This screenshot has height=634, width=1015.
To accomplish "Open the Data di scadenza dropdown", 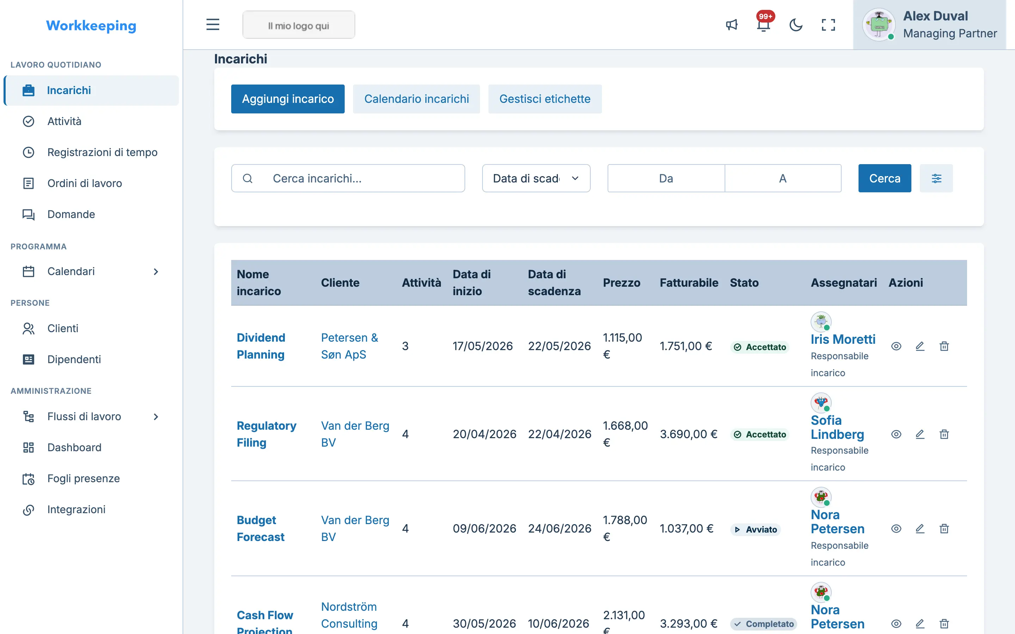I will (536, 178).
